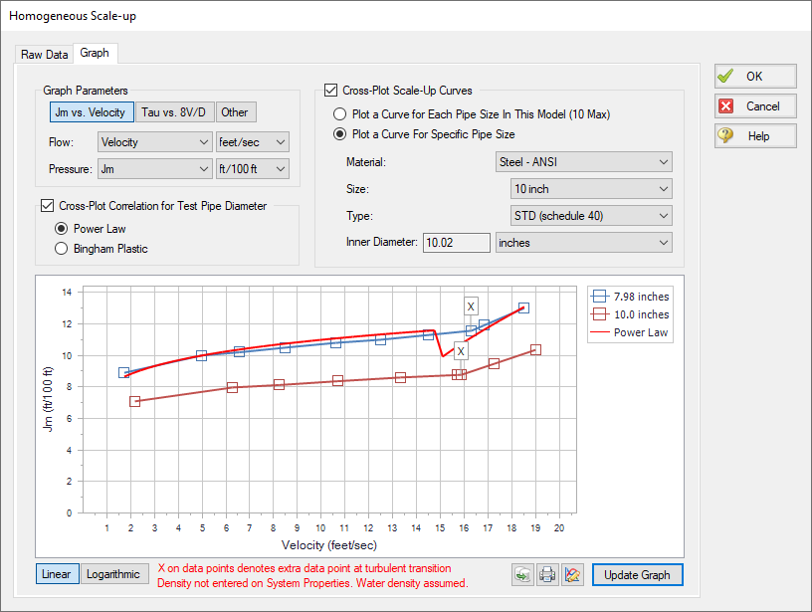
Task: Open the Flow Velocity dropdown
Action: point(155,142)
